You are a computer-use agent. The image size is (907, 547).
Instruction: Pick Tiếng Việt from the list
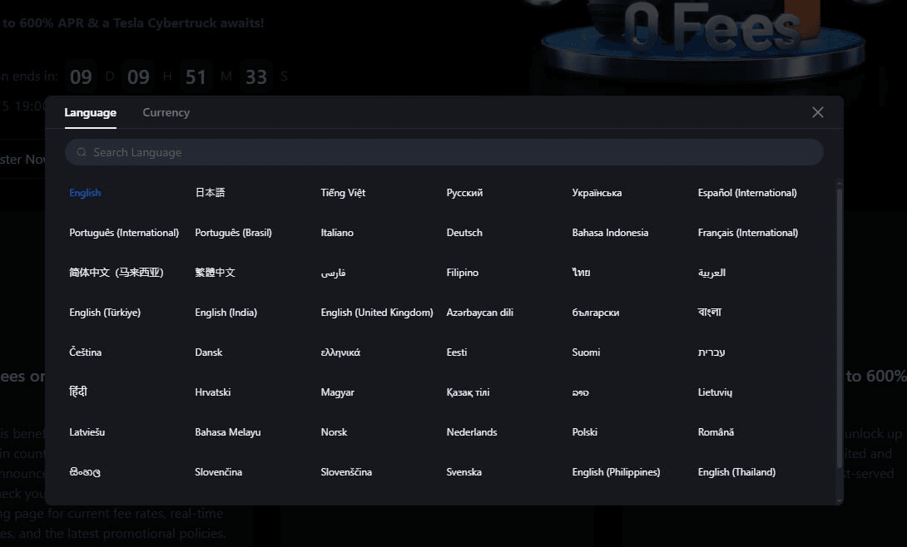(x=343, y=193)
